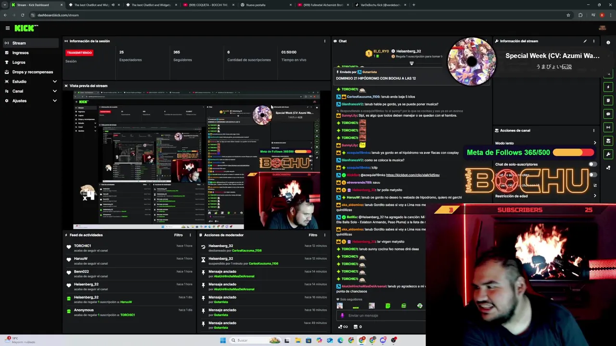Click chat bubble icon in right sidebar
The width and height of the screenshot is (616, 346).
tap(608, 114)
